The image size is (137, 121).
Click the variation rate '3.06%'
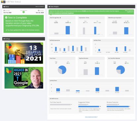[x=67, y=23]
